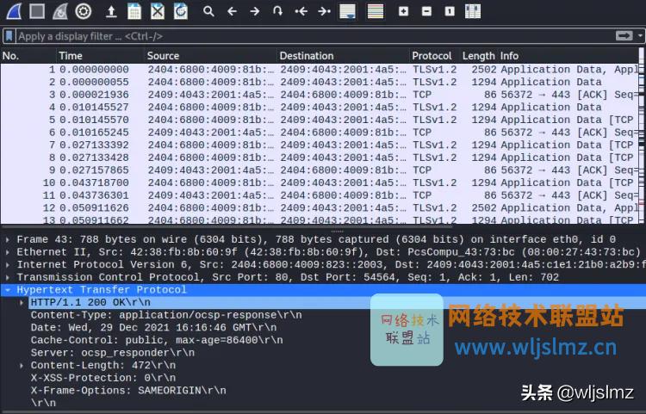Click the packet list vertical scrollbar
The image size is (646, 414).
643,136
